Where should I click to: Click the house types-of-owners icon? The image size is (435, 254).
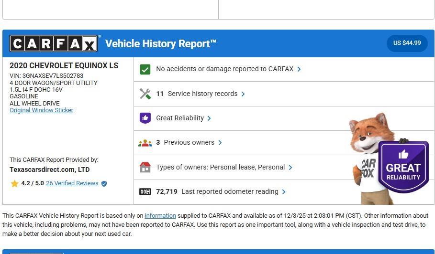[145, 167]
